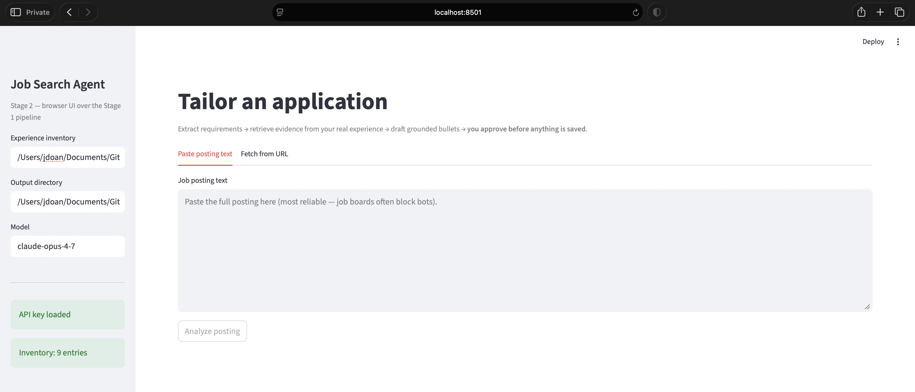Click the Model label in sidebar
The image size is (915, 392).
coord(20,227)
